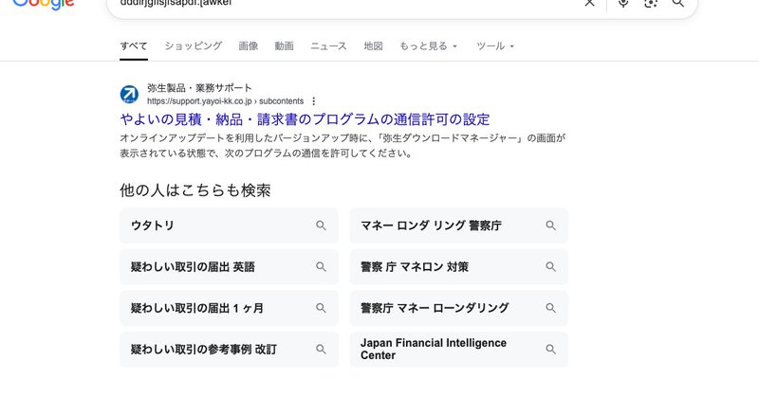Click magnifier icon in 届出 英語 chip
Image resolution: width=759 pixels, height=397 pixels.
pos(321,266)
